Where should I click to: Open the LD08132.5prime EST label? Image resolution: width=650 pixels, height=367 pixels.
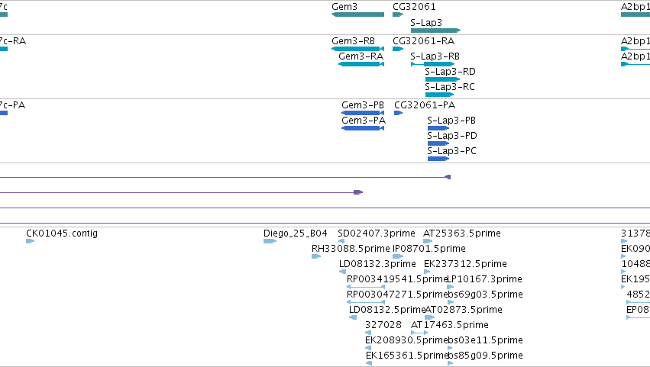click(x=387, y=310)
